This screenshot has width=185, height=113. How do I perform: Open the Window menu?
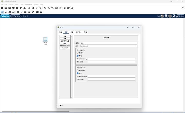point(36,5)
